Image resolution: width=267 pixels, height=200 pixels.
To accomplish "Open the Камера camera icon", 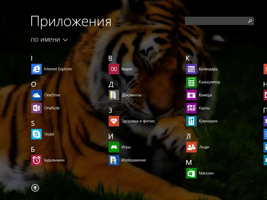I will (191, 95).
